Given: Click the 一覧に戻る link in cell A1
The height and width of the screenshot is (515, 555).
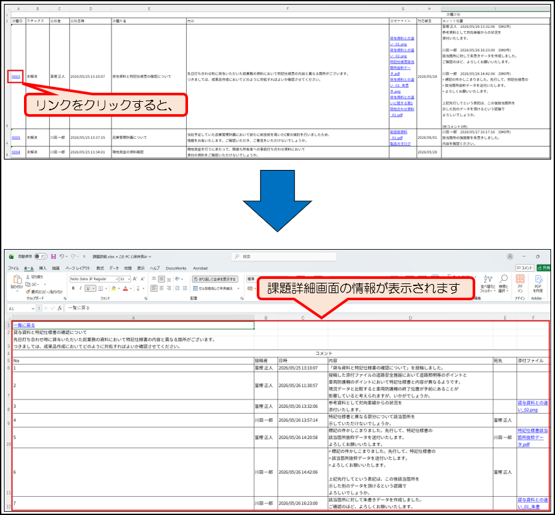Looking at the screenshot, I should click(x=24, y=325).
